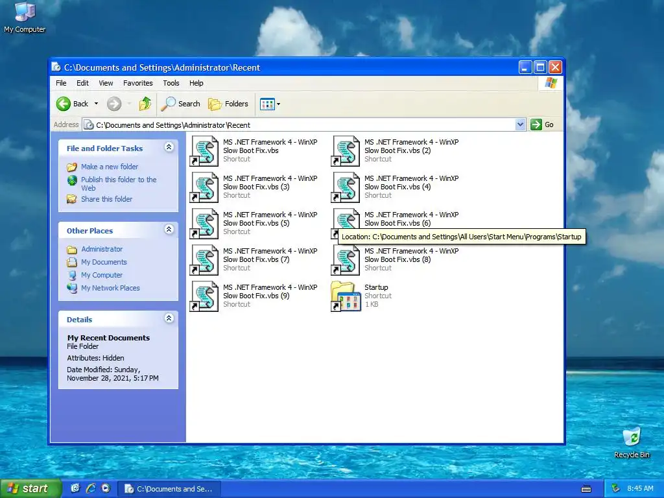Click the Share this folder hand icon

[x=72, y=198]
